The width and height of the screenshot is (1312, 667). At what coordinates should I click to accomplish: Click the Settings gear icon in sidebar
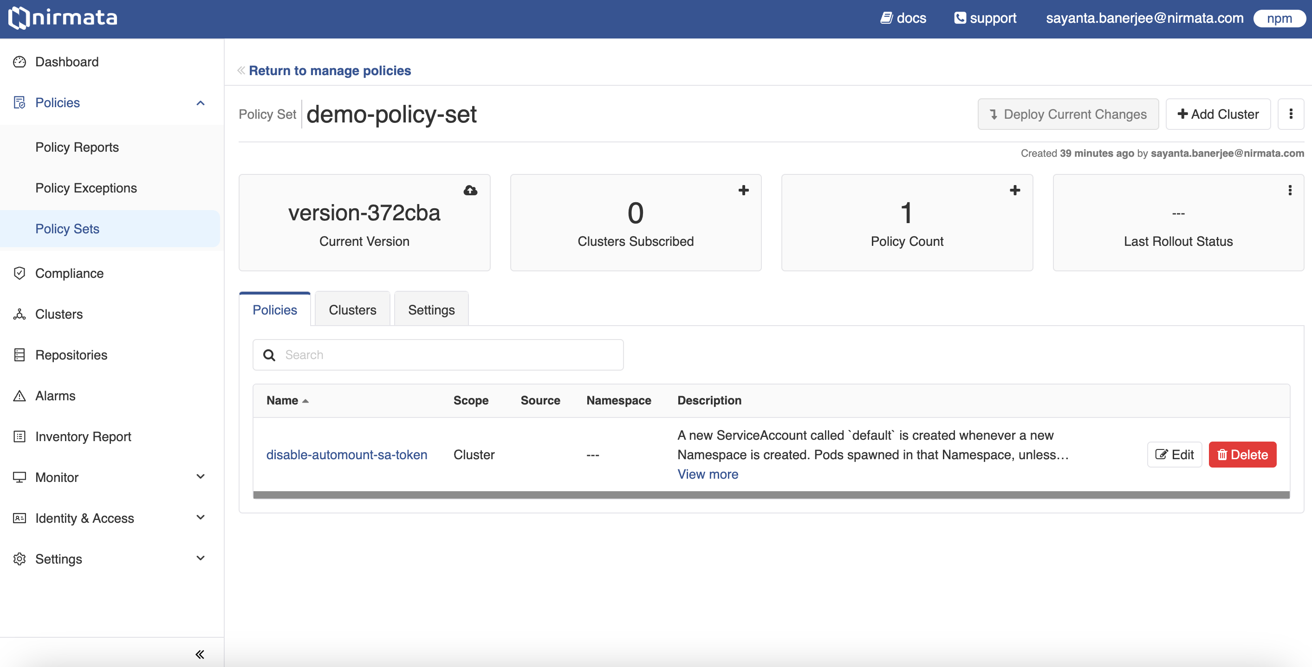click(x=19, y=558)
